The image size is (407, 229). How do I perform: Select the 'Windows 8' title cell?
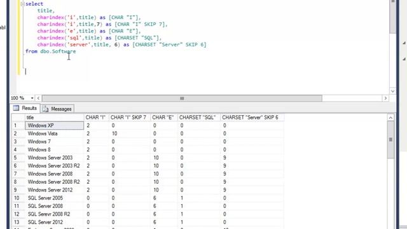click(x=55, y=150)
